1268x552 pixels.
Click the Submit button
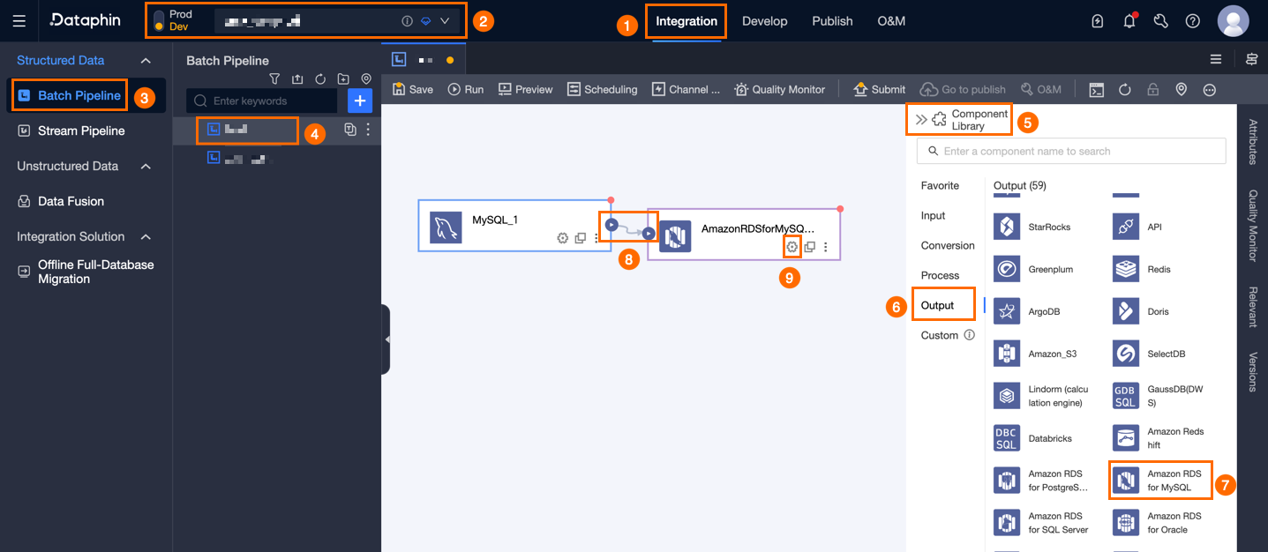point(879,89)
